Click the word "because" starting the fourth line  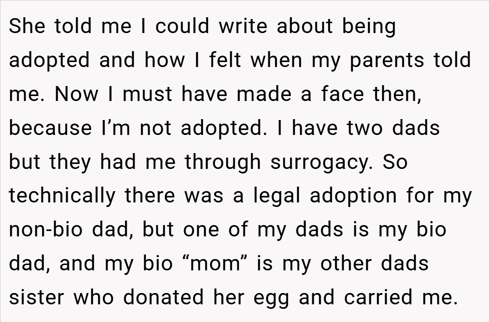pos(50,128)
